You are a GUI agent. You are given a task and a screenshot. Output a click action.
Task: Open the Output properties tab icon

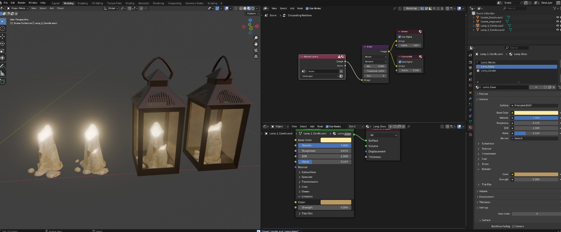pos(470,68)
